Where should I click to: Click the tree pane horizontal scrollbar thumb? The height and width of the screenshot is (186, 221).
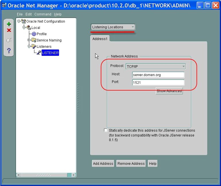44,175
